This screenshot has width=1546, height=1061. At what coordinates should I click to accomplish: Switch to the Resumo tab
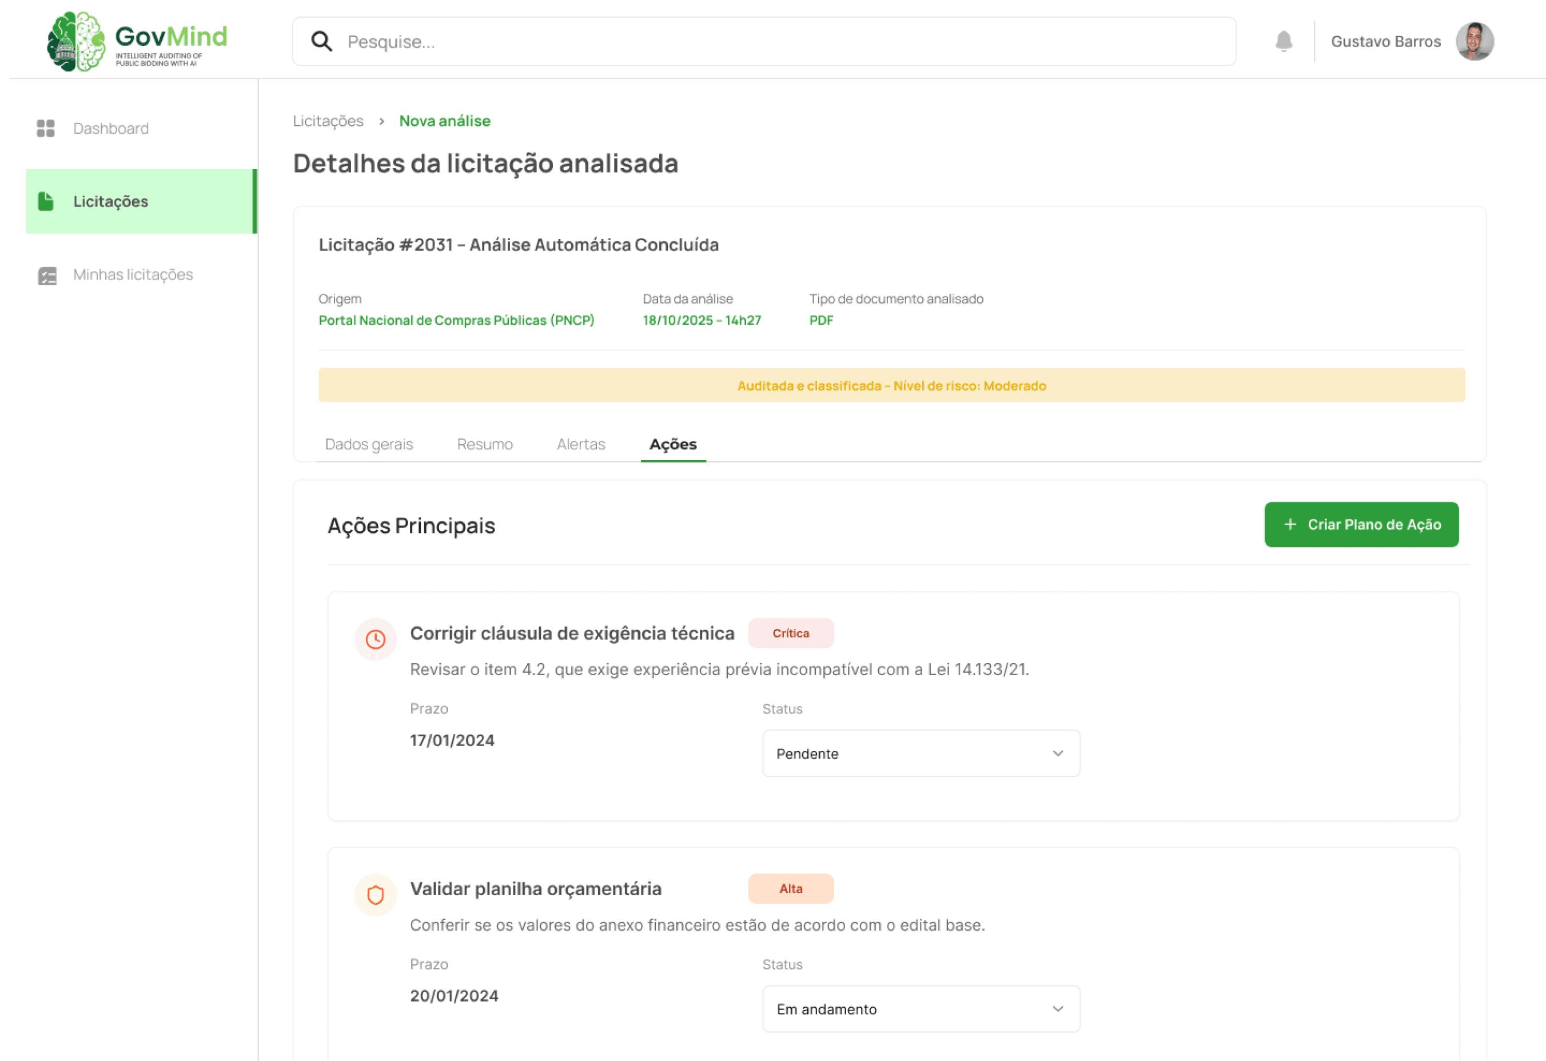(x=484, y=444)
